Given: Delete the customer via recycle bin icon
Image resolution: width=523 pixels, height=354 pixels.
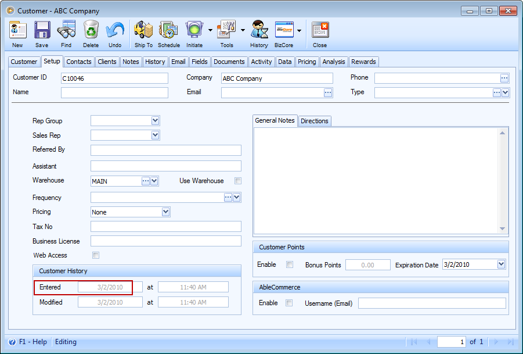Looking at the screenshot, I should [91, 30].
